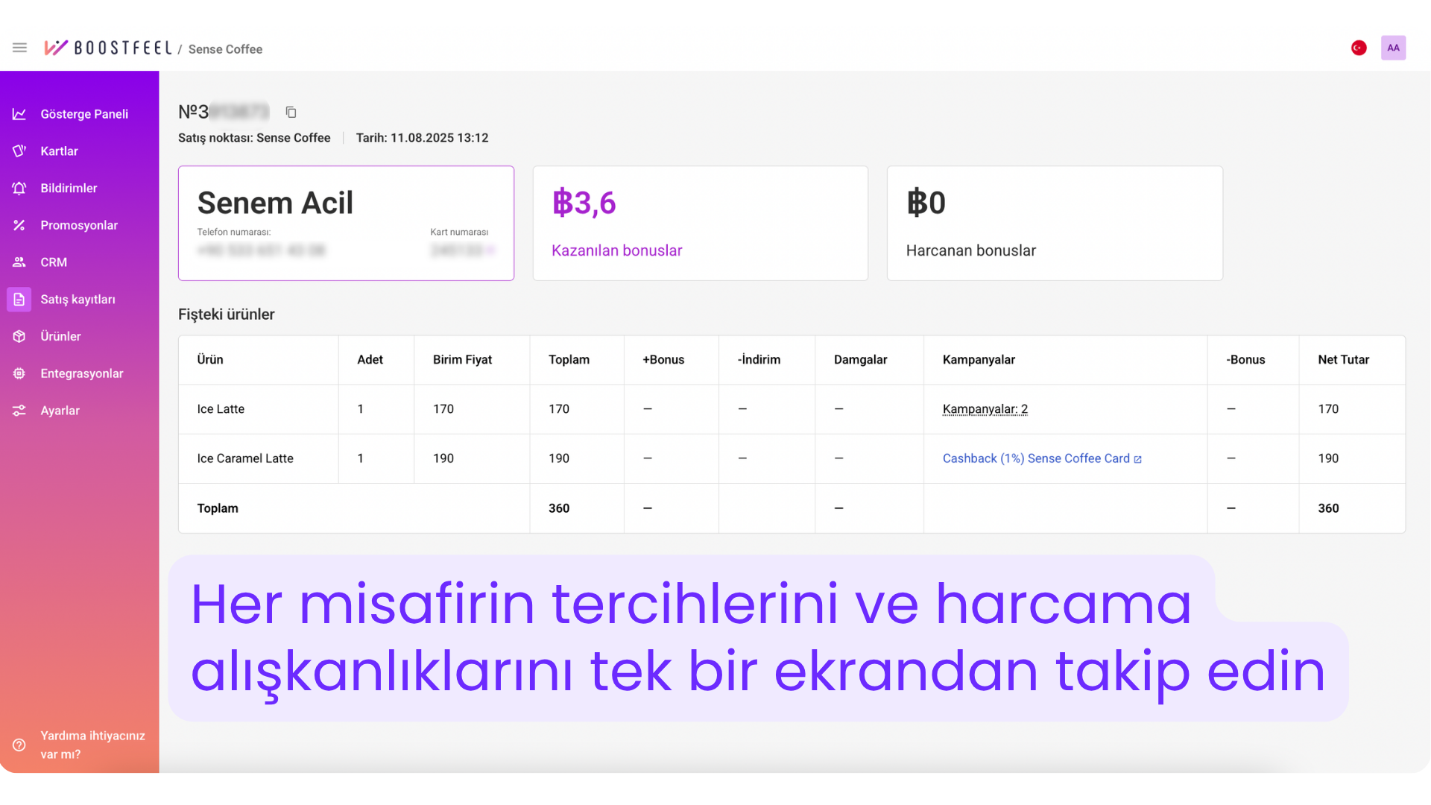The height and width of the screenshot is (805, 1431).
Task: Open the AA account avatar menu
Action: tap(1394, 47)
